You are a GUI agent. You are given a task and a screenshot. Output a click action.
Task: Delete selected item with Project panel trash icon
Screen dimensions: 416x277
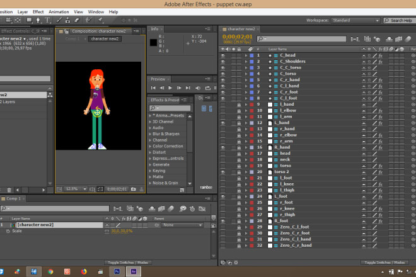pyautogui.click(x=9, y=189)
